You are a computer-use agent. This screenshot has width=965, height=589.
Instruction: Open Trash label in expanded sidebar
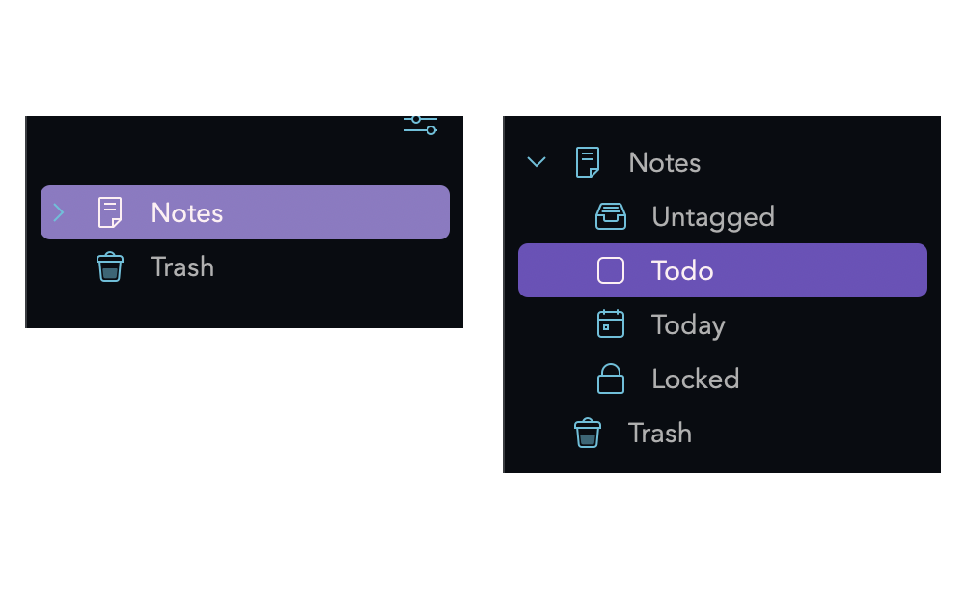coord(660,434)
